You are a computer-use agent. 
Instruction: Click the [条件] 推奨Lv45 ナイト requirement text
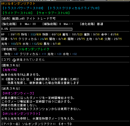[x=18, y=19]
